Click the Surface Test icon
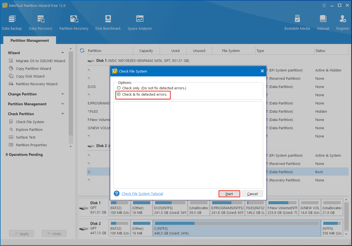Screen dimensions: 352x246 pos(11,137)
